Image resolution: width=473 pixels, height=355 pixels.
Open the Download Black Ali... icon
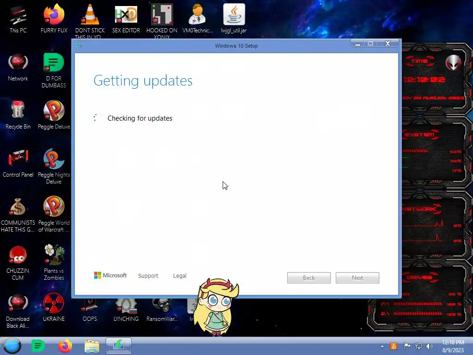pyautogui.click(x=18, y=311)
